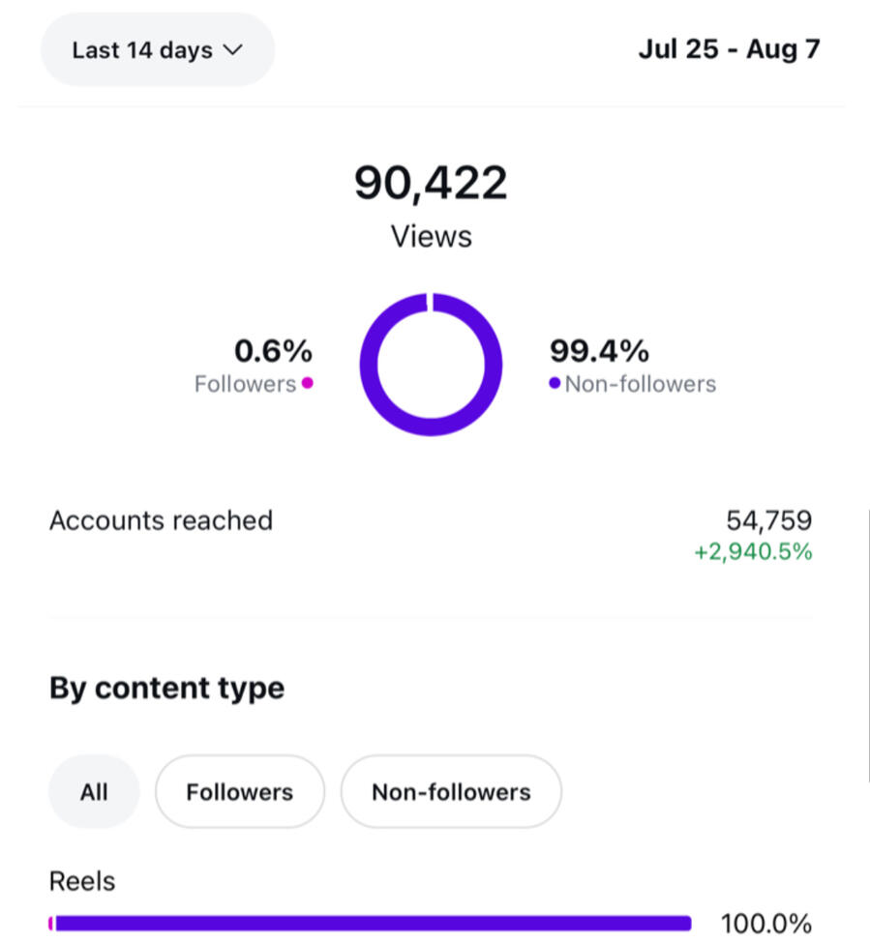This screenshot has width=870, height=942.
Task: Click the purple Non-followers legend dot
Action: point(555,383)
